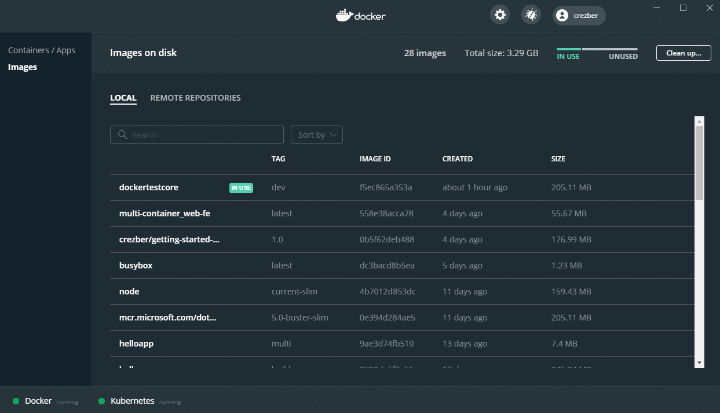This screenshot has height=413, width=720.
Task: Maximize the Docker Desktop window
Action: pyautogui.click(x=683, y=8)
